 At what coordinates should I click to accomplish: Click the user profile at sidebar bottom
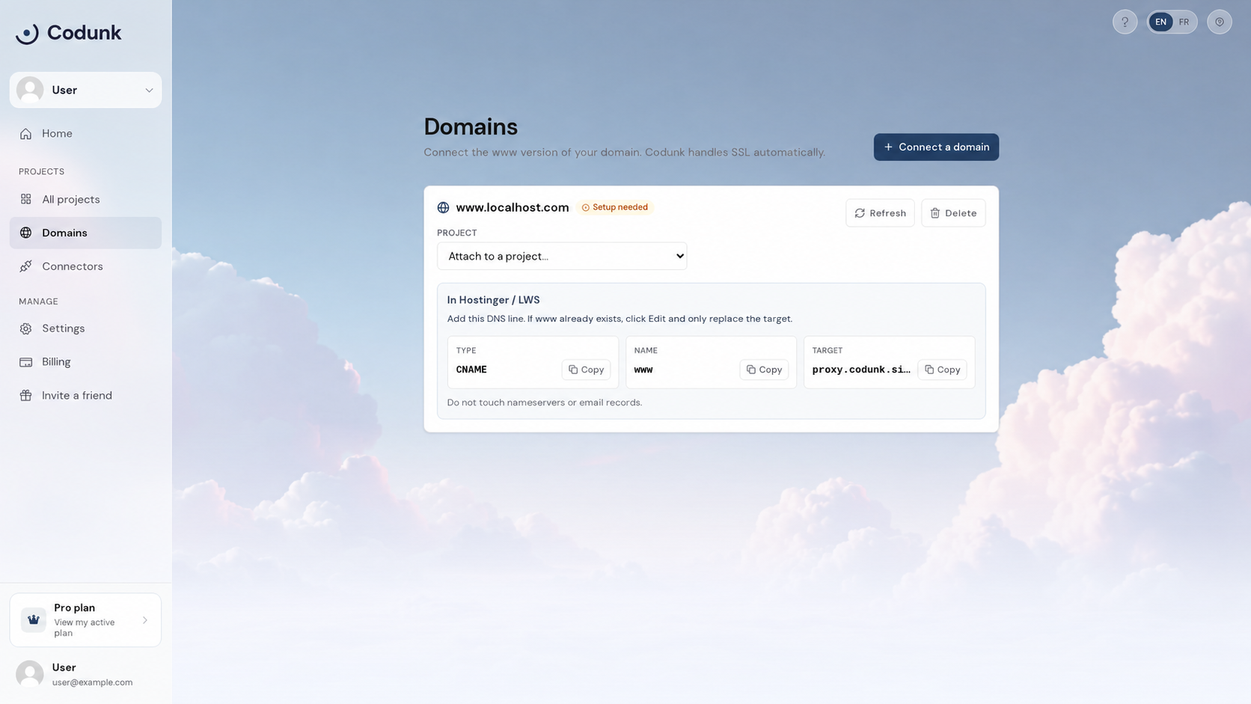click(85, 674)
